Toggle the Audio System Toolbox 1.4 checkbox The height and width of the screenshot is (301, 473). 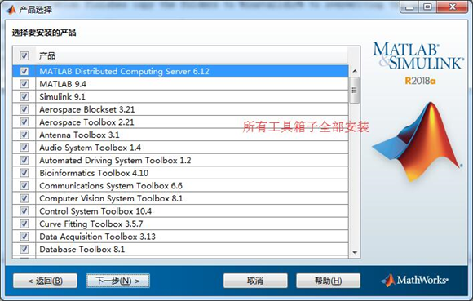pos(24,148)
